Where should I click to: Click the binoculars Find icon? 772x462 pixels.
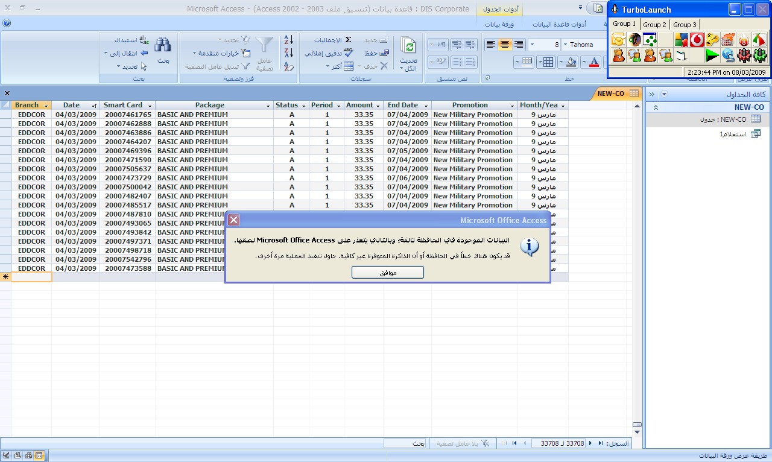tap(162, 45)
